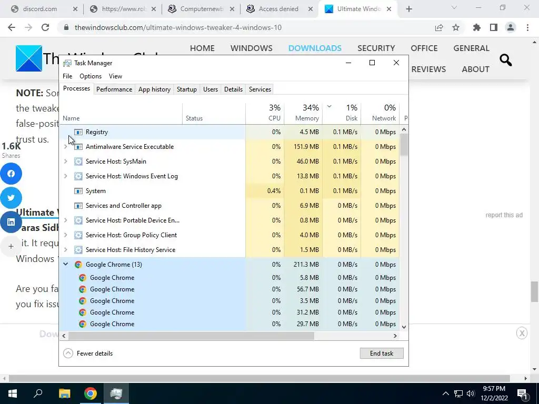The width and height of the screenshot is (539, 404).
Task: Expand Service Host: Windows Event Log row
Action: (x=65, y=176)
